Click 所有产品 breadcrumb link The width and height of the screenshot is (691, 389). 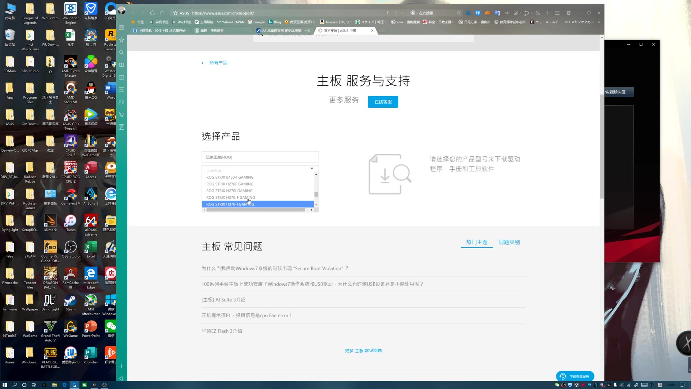click(218, 62)
